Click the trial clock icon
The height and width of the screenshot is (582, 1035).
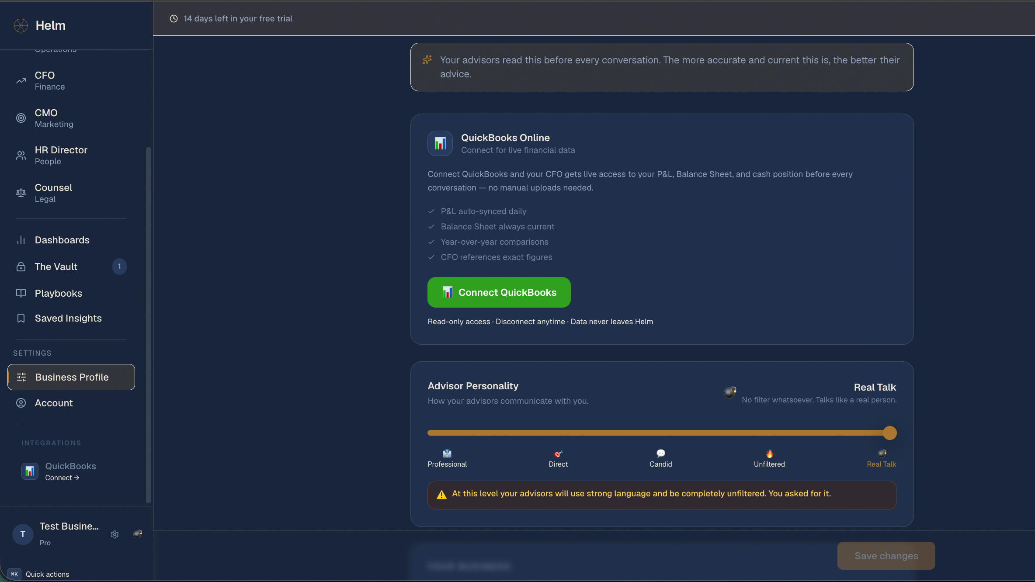click(x=174, y=18)
